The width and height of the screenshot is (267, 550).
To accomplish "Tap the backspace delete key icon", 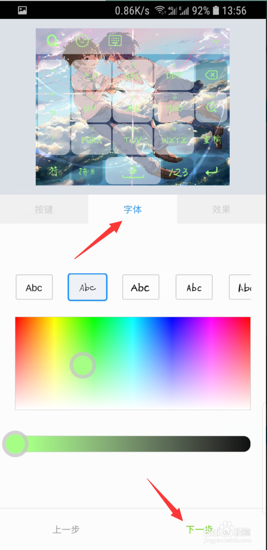I will pos(211,75).
